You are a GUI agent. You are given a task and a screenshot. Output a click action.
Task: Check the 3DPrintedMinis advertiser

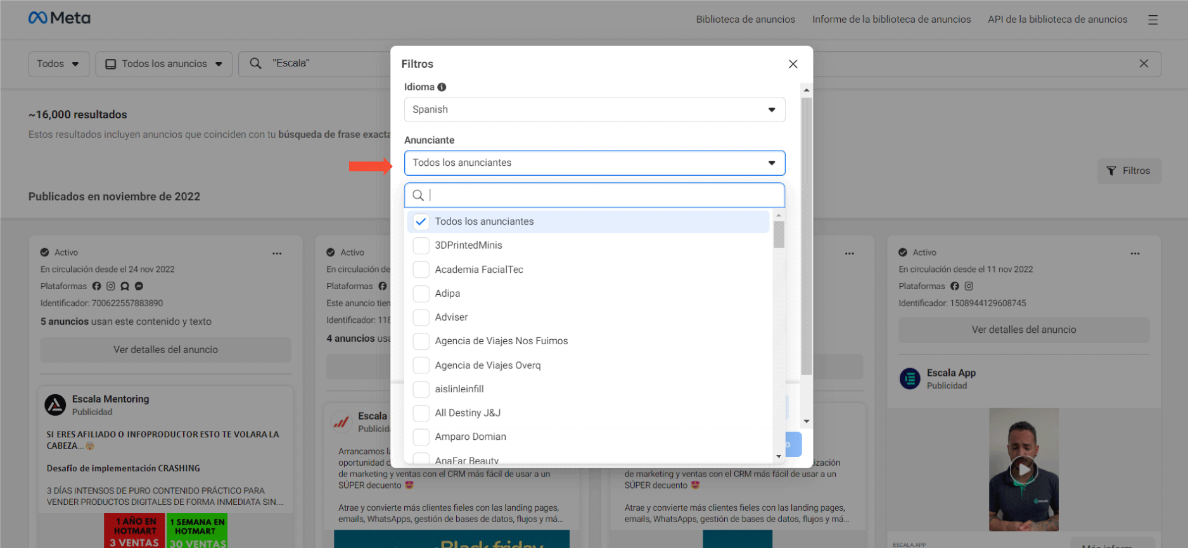pos(421,246)
